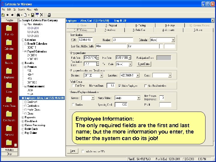Switch to the 2 - Address tab

110,30
